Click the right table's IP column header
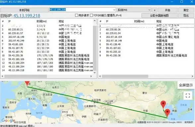Screen dimensions: 195x127 tap(107, 21)
